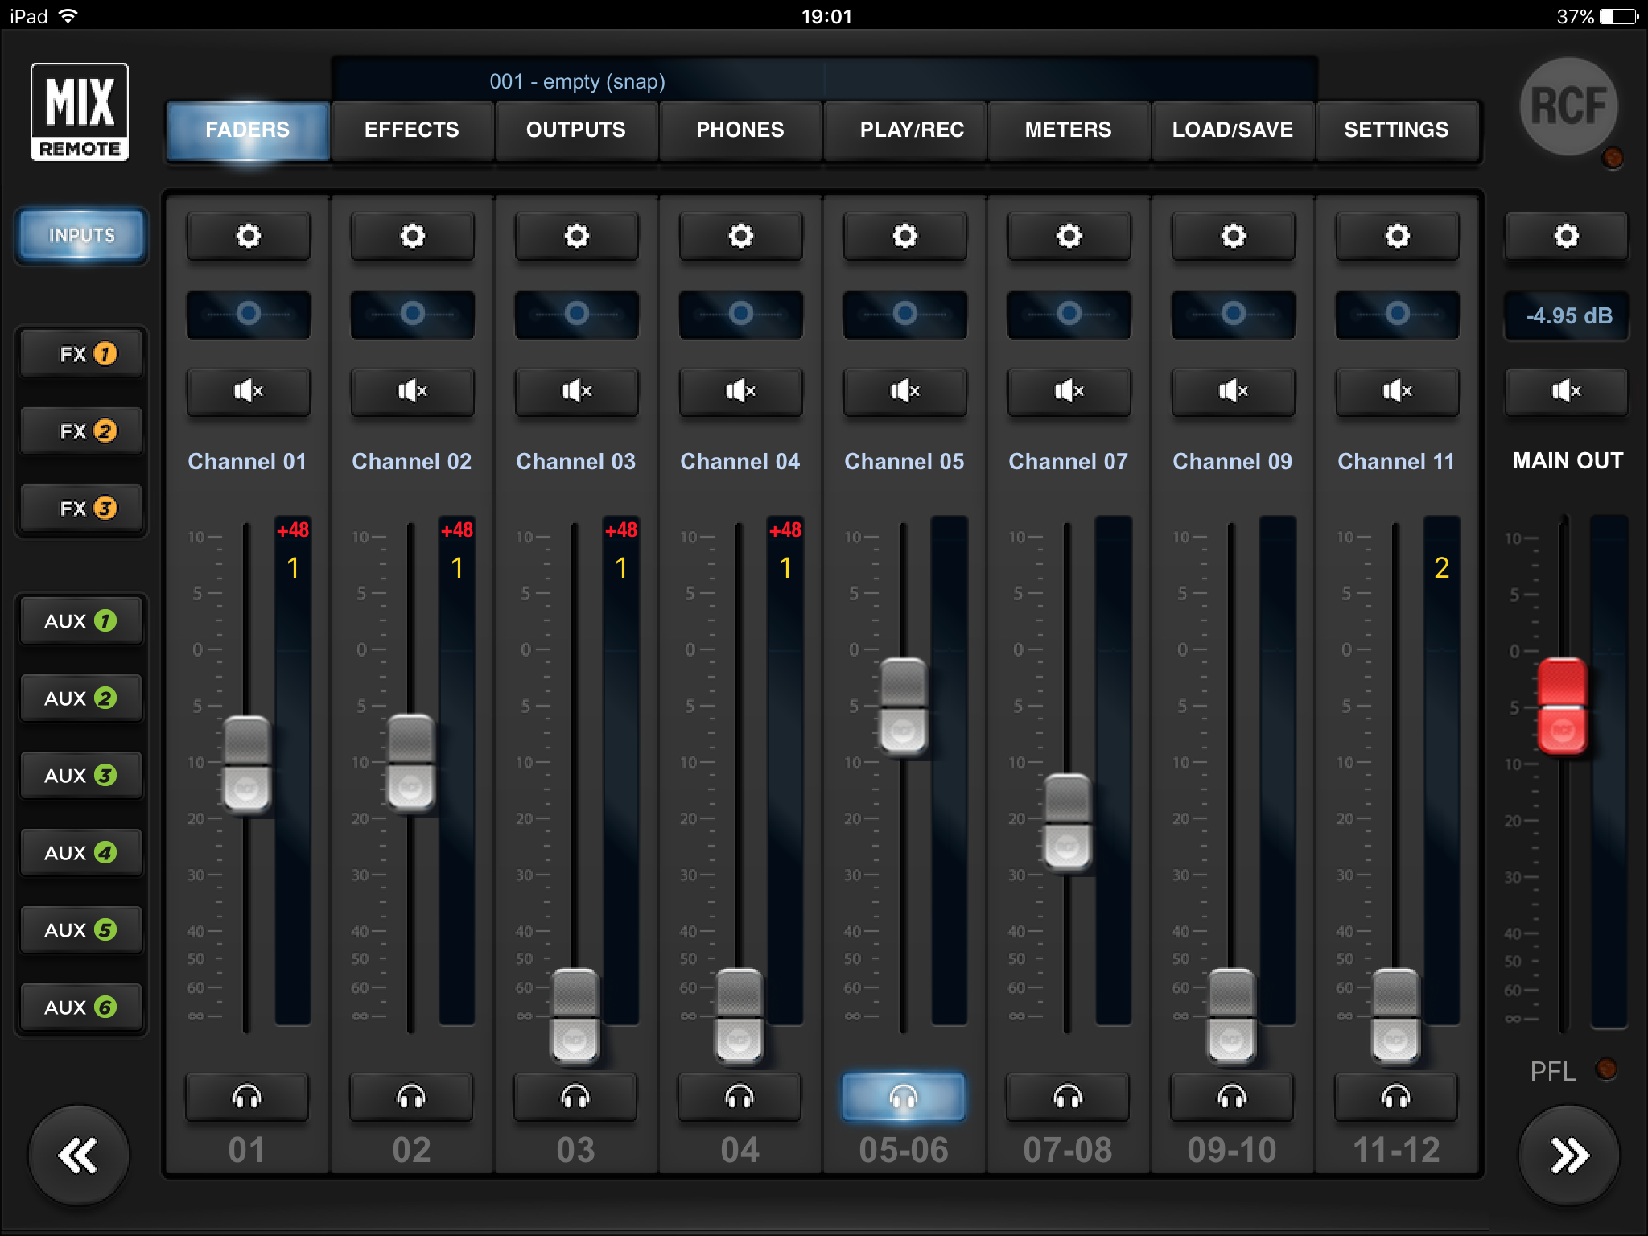Click the PFL indicator label
The height and width of the screenshot is (1236, 1648).
1553,1071
